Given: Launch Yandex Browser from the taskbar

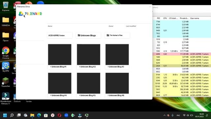Looking at the screenshot, I should click(53, 115).
